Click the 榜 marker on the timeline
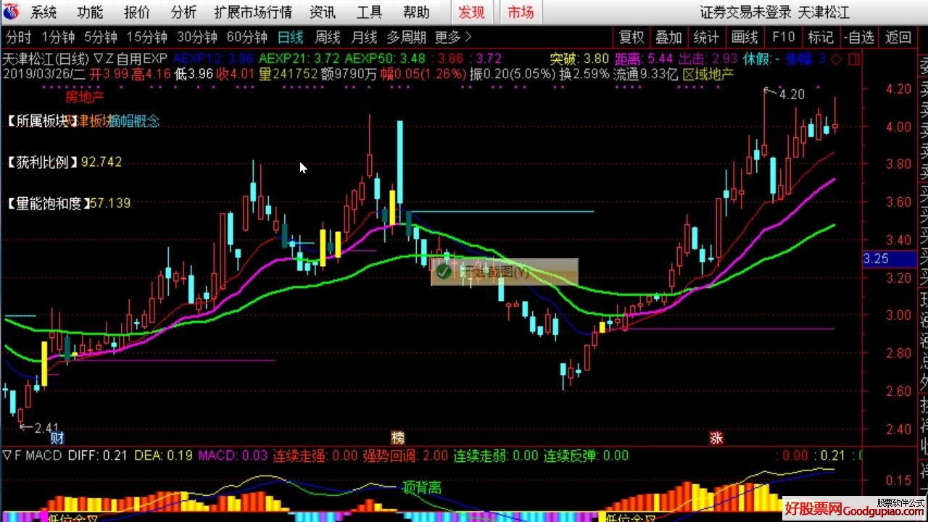The height and width of the screenshot is (522, 928). click(x=397, y=438)
